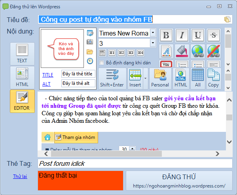The height and width of the screenshot is (195, 237).
Task: Insert YouTube video icon
Action: tap(166, 64)
